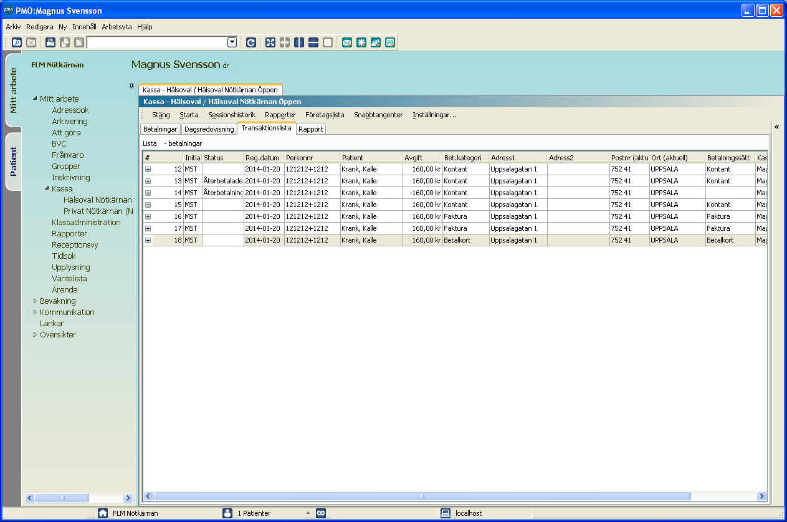Sort by the Reg.datum column header
This screenshot has width=787, height=522.
(x=264, y=158)
